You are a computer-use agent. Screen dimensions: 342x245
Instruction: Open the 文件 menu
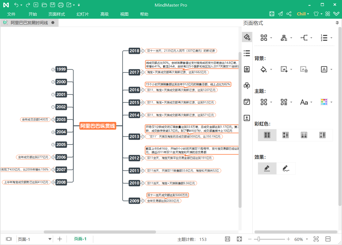11,14
